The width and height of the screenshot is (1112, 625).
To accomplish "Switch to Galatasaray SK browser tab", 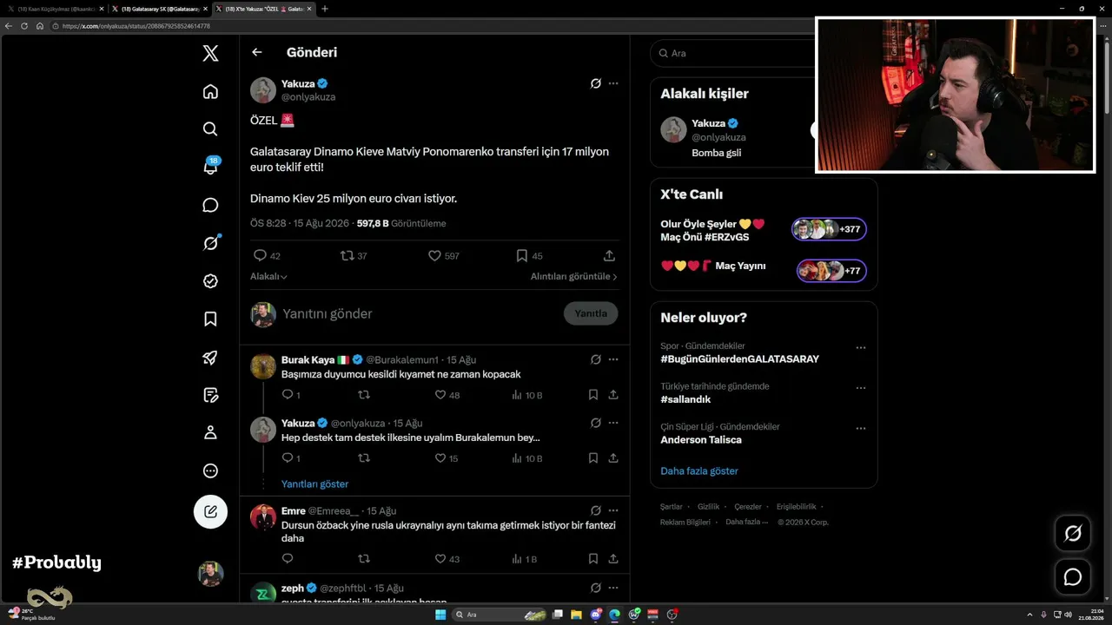I will pyautogui.click(x=160, y=9).
